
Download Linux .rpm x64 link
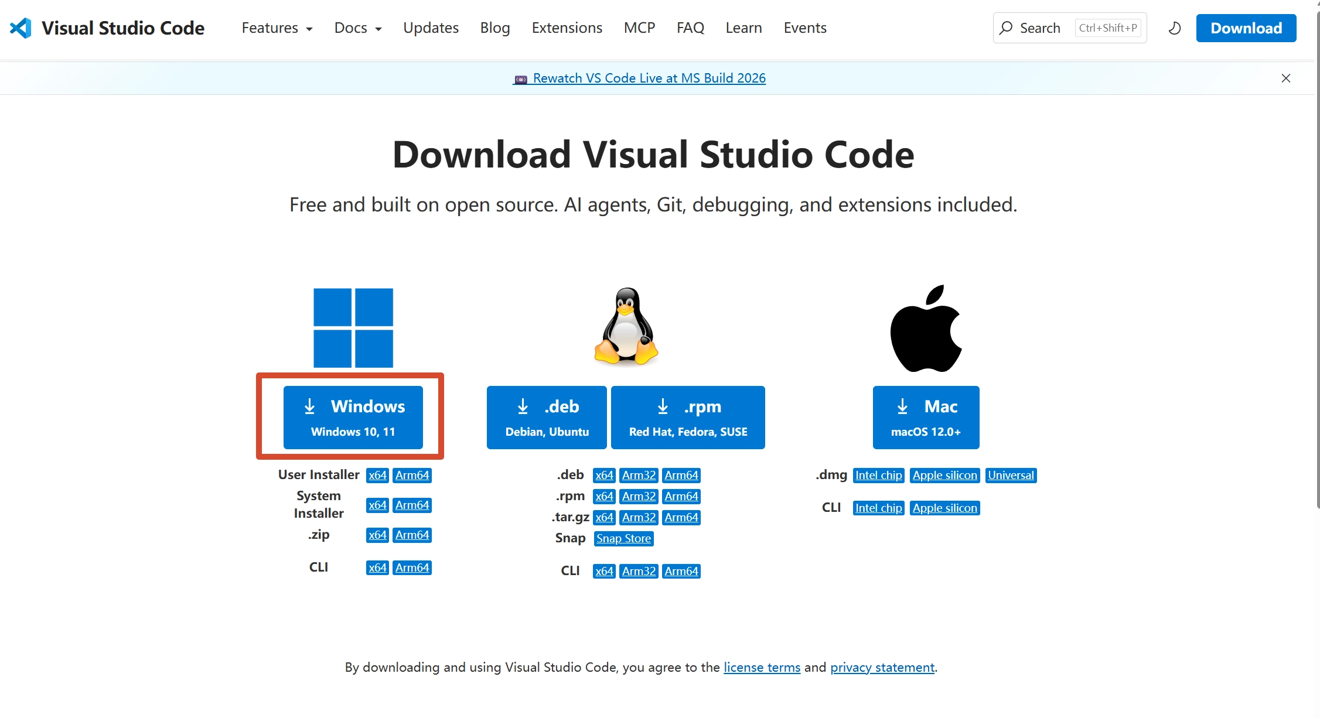604,497
